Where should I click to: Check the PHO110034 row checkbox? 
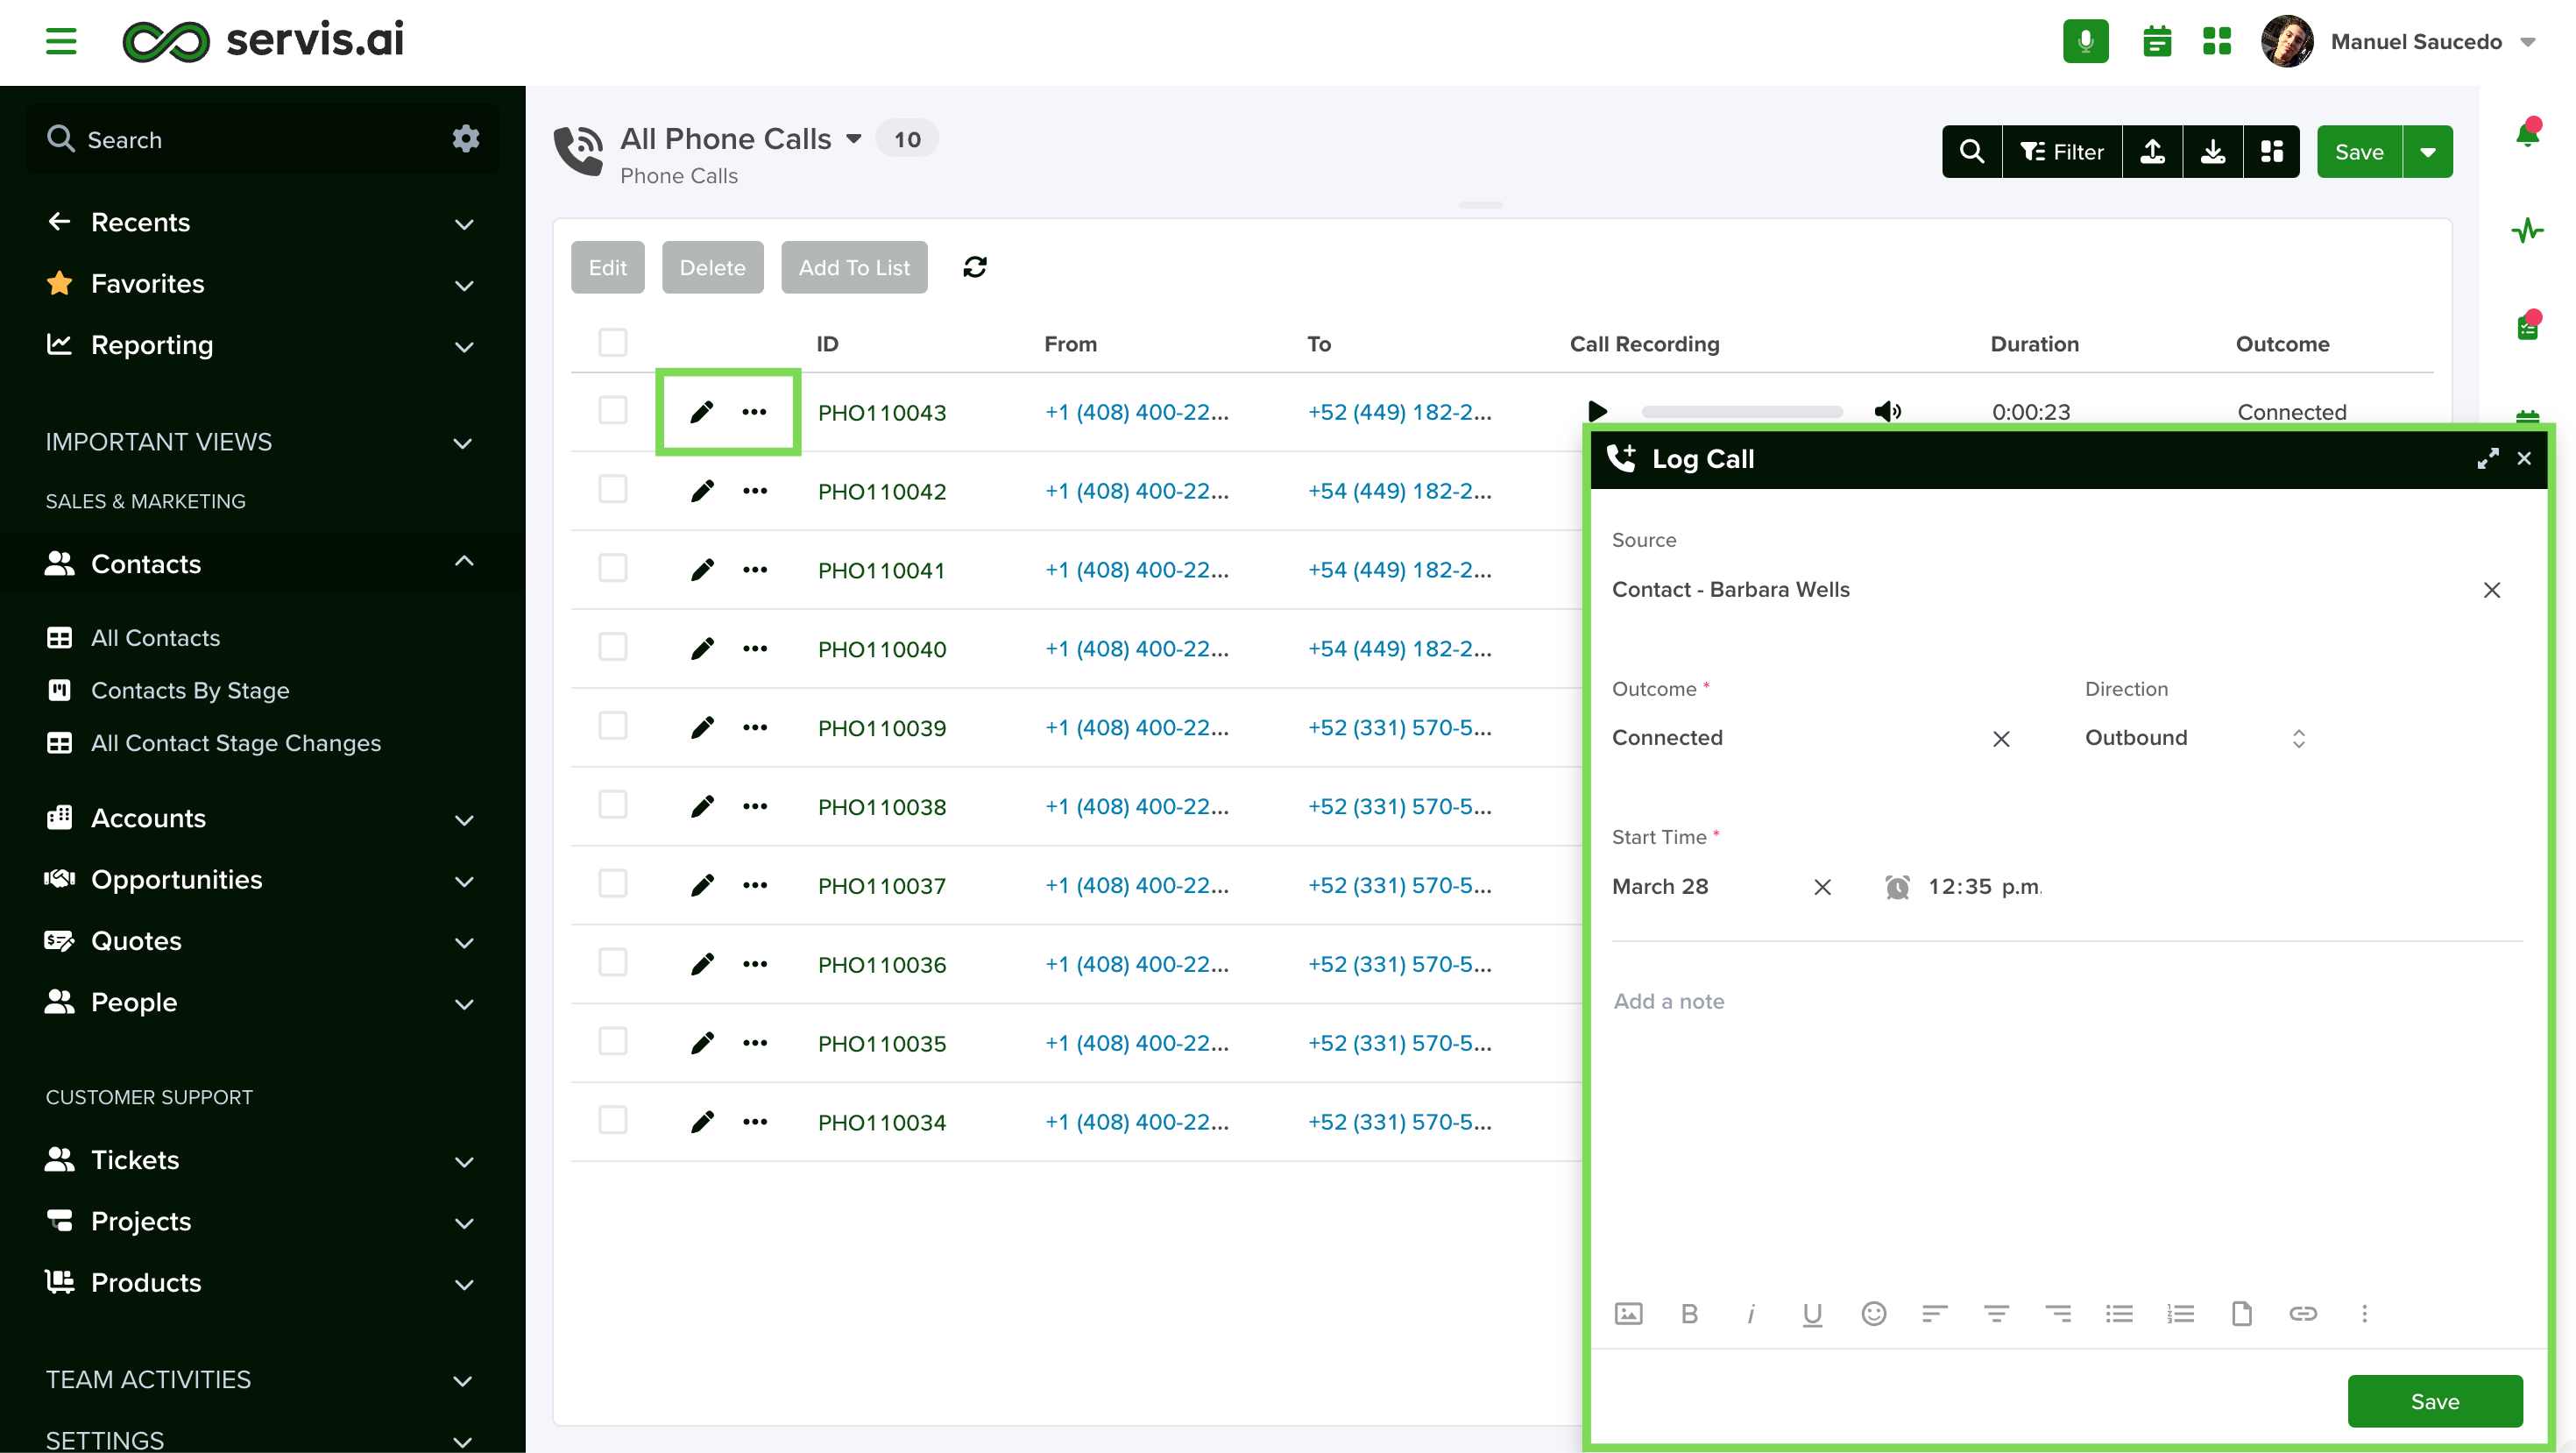(613, 1121)
